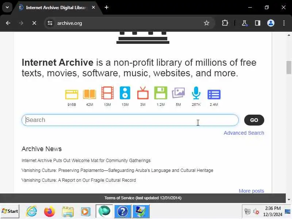Open the Advanced Search link
This screenshot has width=292, height=219.
click(x=244, y=133)
